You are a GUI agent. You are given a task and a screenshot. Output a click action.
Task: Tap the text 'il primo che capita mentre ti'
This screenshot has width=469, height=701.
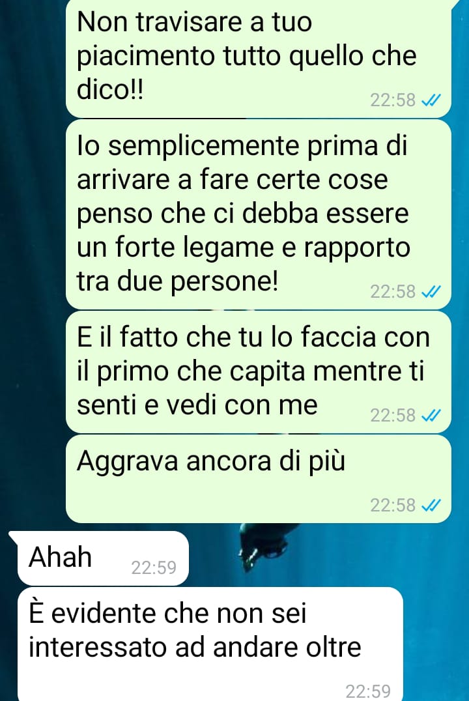click(x=250, y=371)
